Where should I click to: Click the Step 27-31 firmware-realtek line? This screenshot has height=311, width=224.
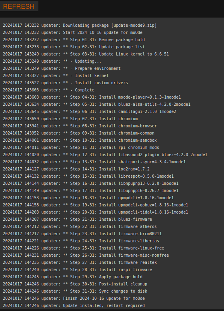(x=80, y=262)
